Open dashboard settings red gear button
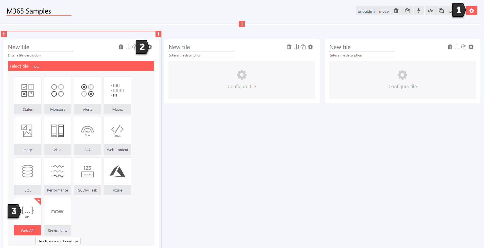The image size is (484, 248). click(x=472, y=11)
